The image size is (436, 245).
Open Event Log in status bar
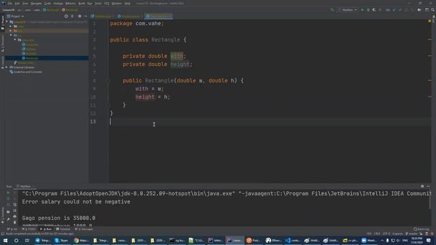[x=421, y=229]
